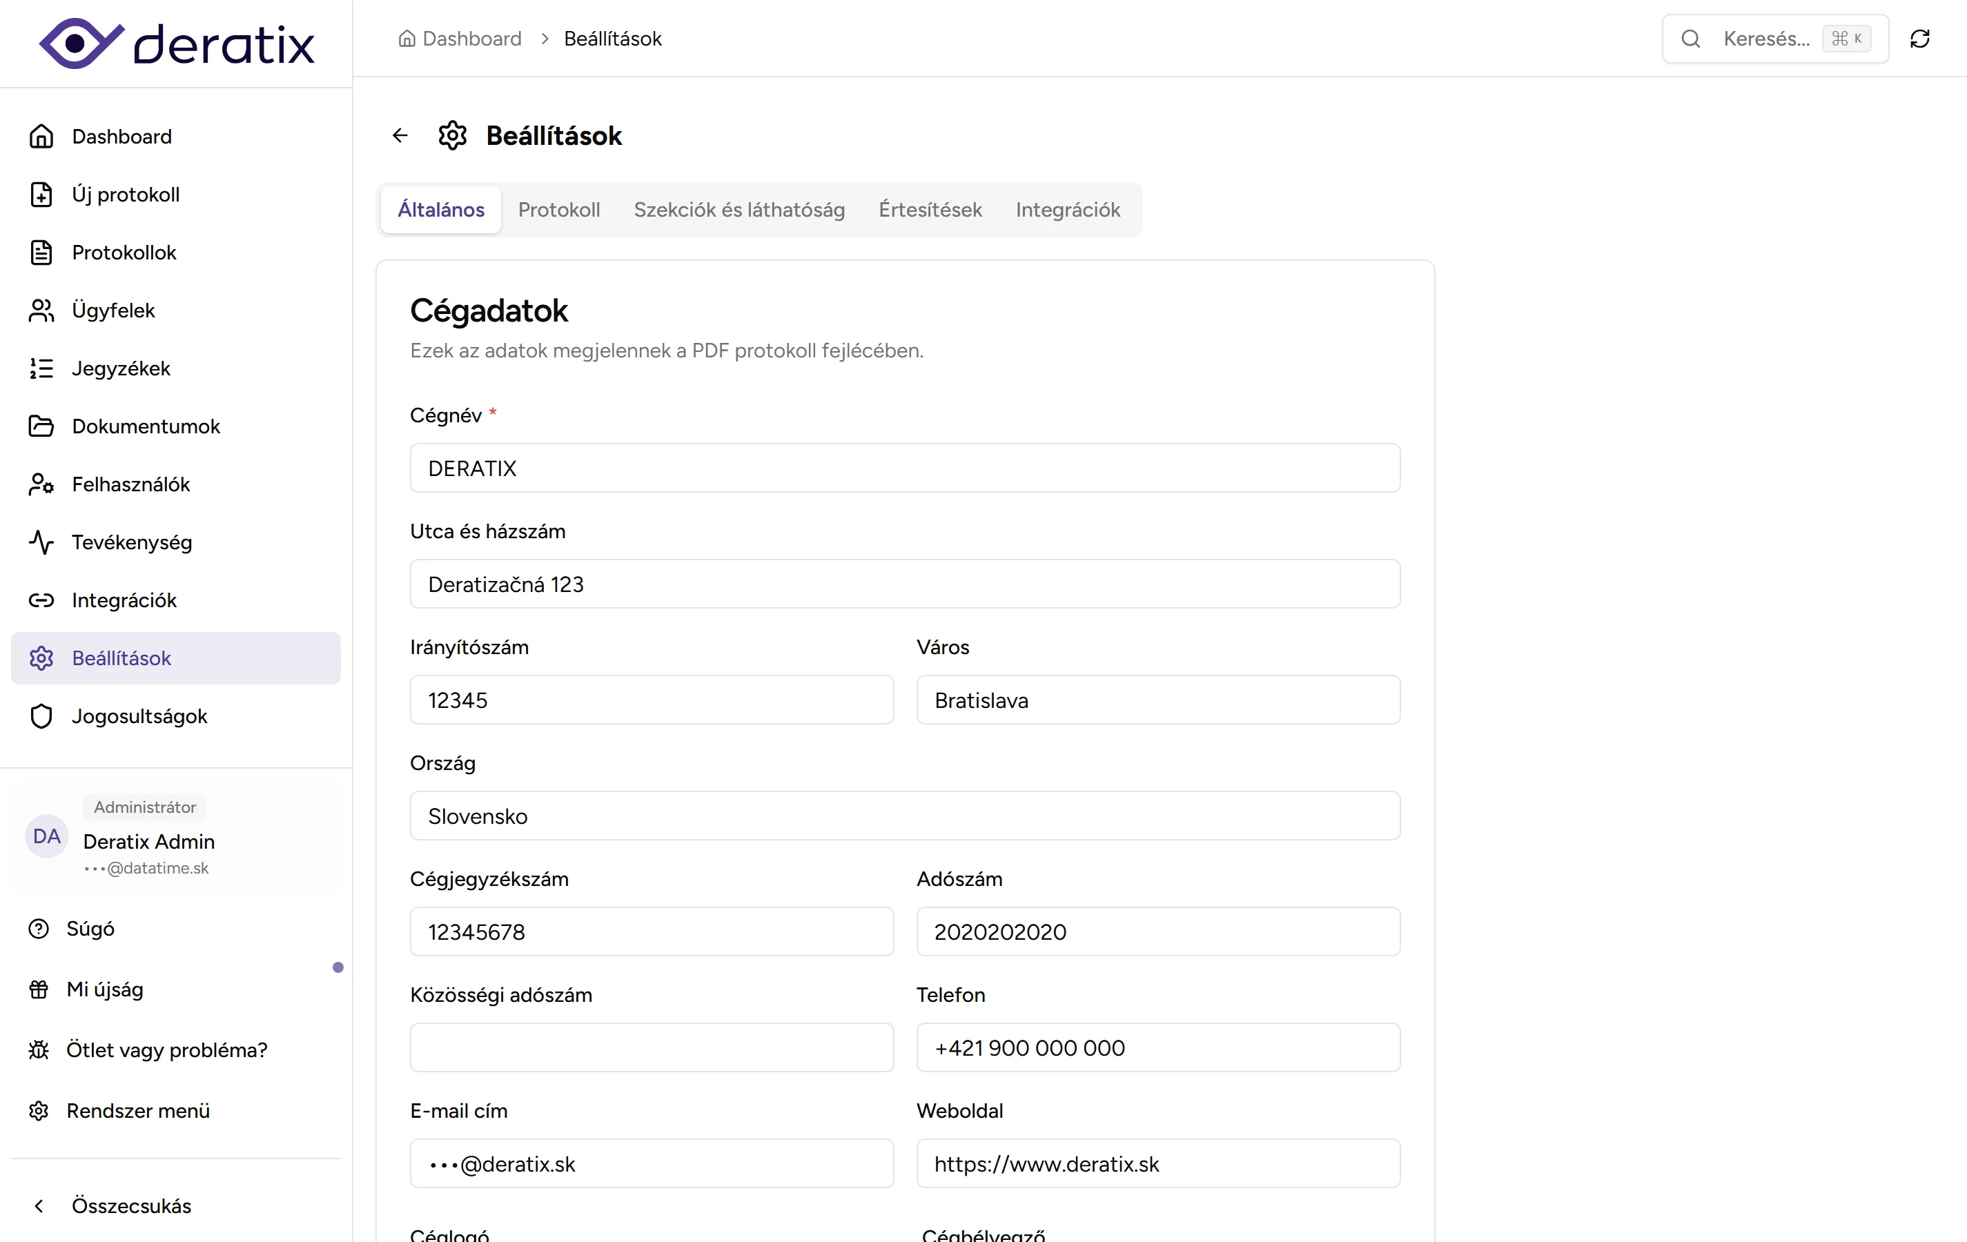
Task: Open the Dokumentumok folder section
Action: 146,426
